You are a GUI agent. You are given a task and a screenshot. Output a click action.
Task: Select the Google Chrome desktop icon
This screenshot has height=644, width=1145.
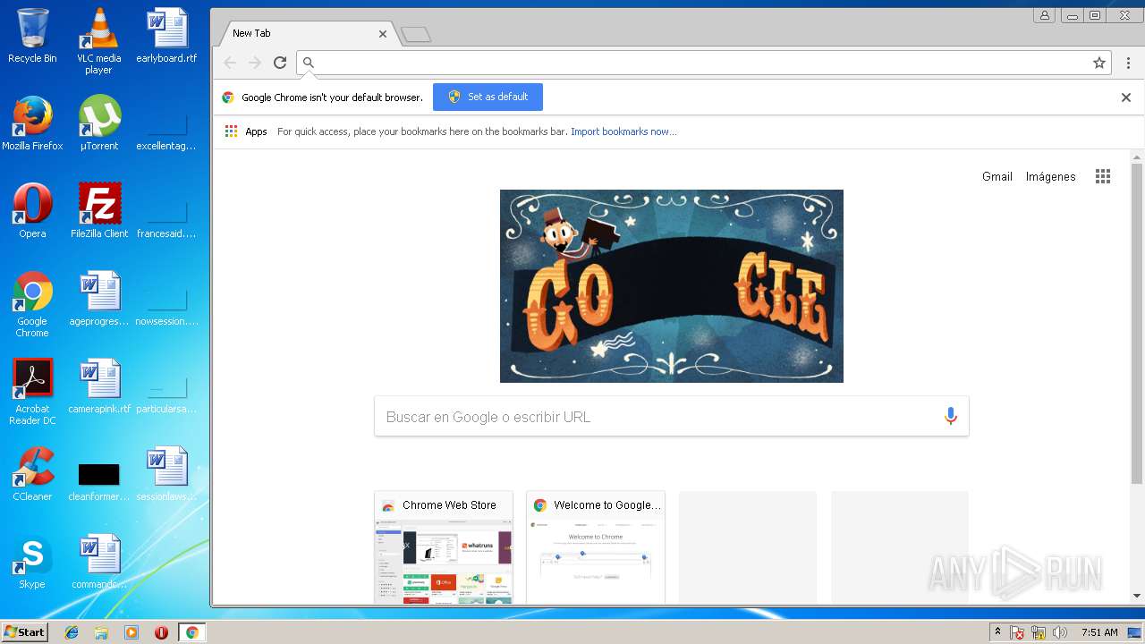coord(32,304)
